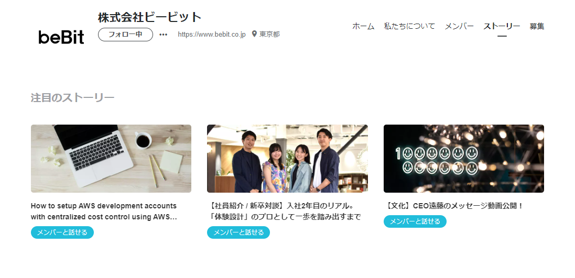Go to the 私たちについて tab
Screen dimensions: 575x278
click(x=409, y=26)
